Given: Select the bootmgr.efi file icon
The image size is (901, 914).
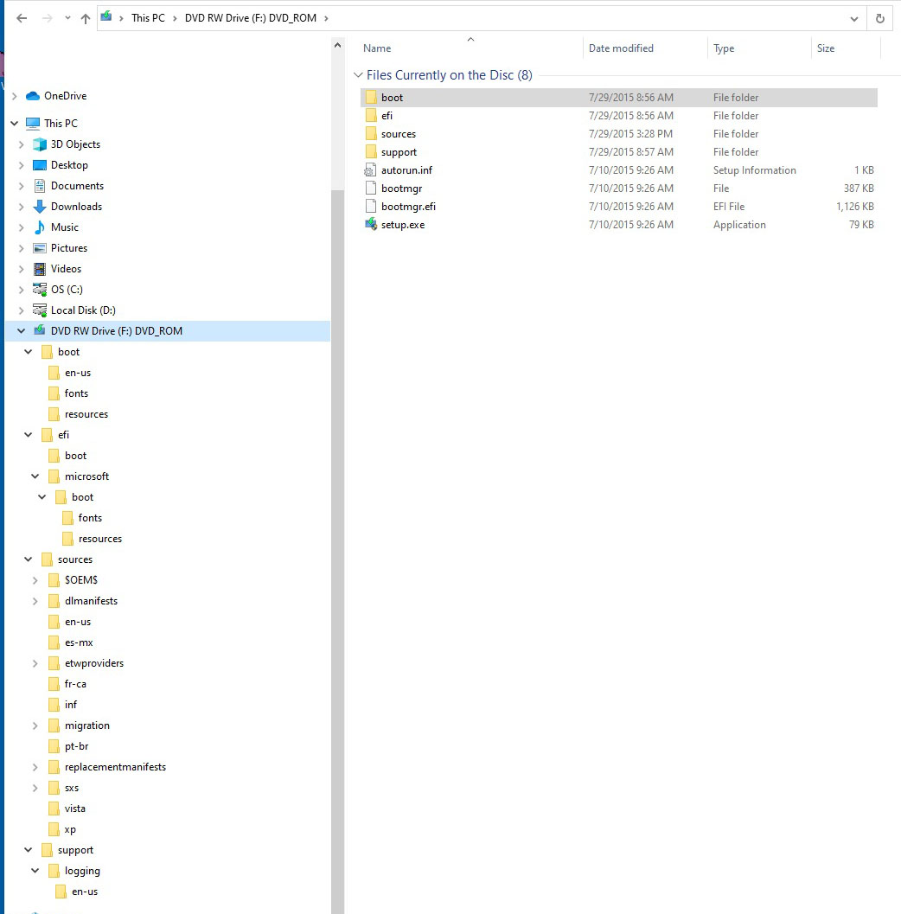Looking at the screenshot, I should point(371,207).
